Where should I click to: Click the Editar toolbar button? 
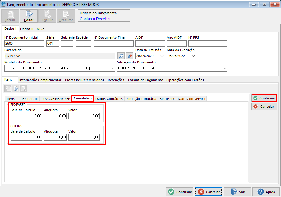(29, 16)
